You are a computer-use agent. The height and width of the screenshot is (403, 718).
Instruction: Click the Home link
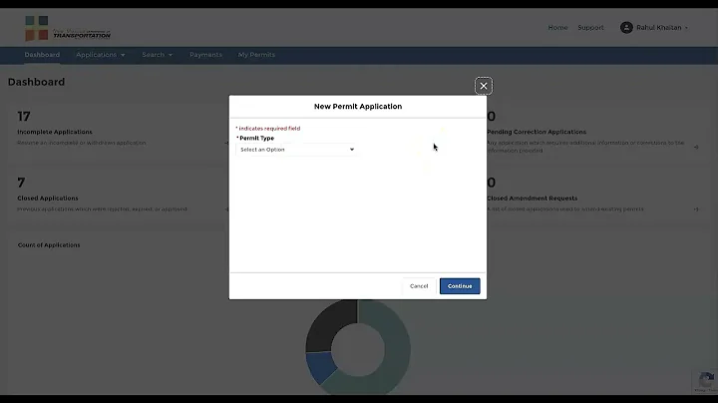point(557,28)
